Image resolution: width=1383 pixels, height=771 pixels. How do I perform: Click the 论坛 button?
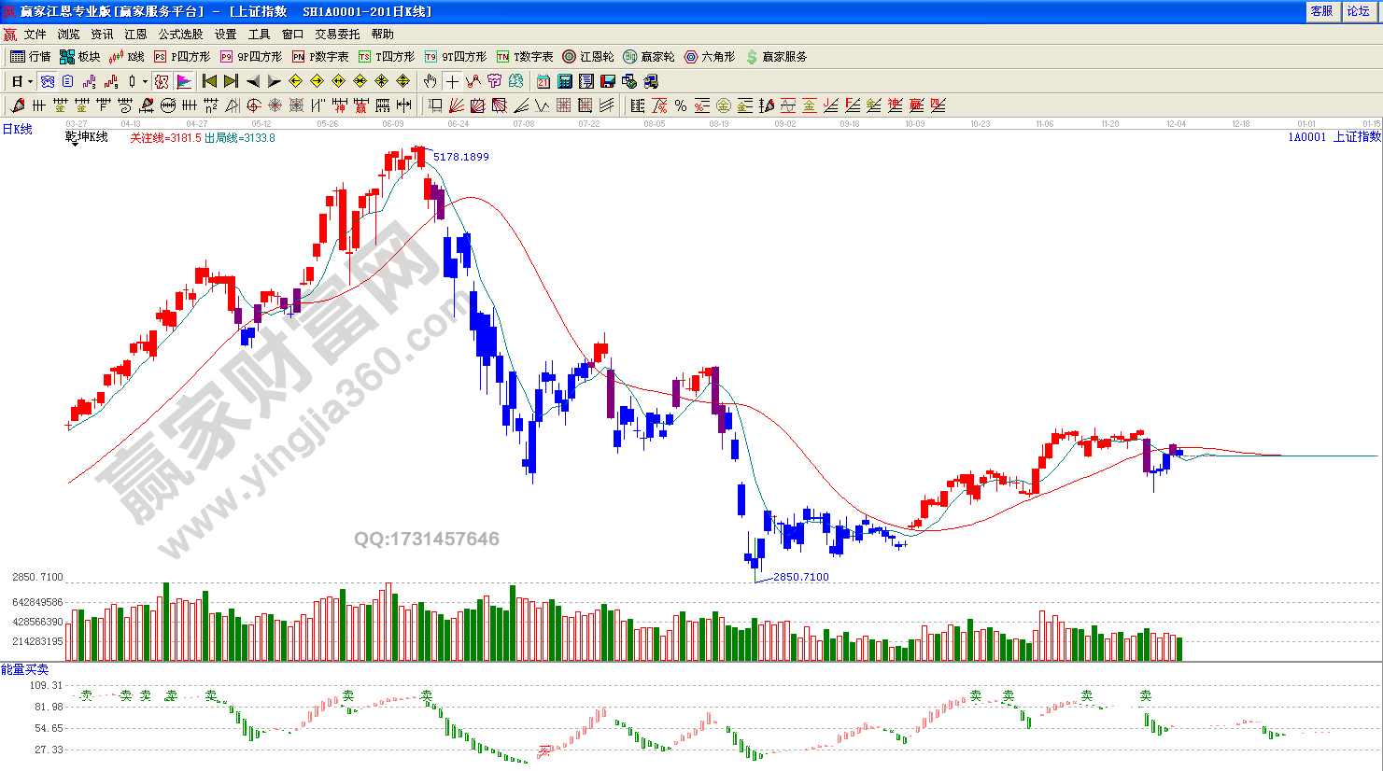pos(1359,11)
